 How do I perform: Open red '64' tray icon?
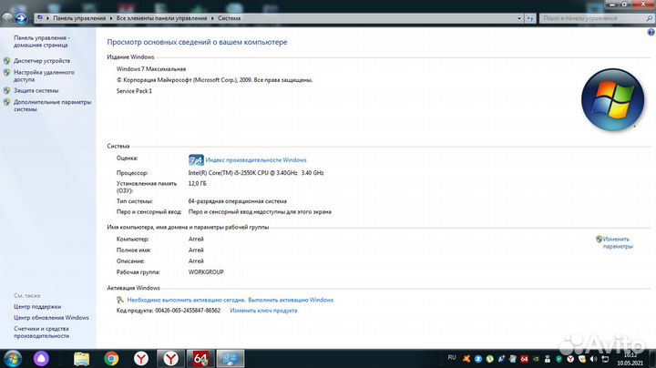pos(525,359)
